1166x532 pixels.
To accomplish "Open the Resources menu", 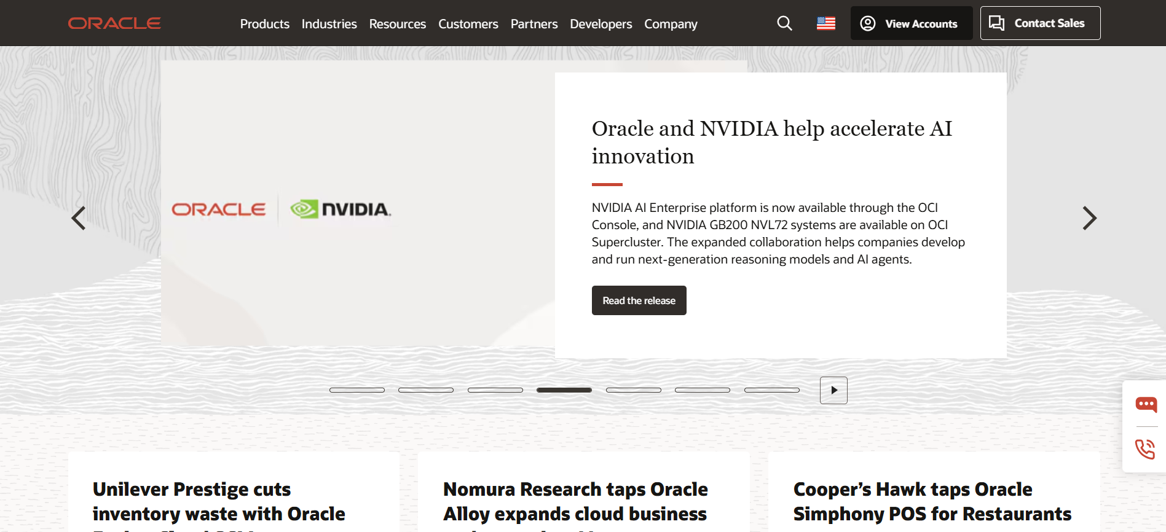I will pos(397,24).
